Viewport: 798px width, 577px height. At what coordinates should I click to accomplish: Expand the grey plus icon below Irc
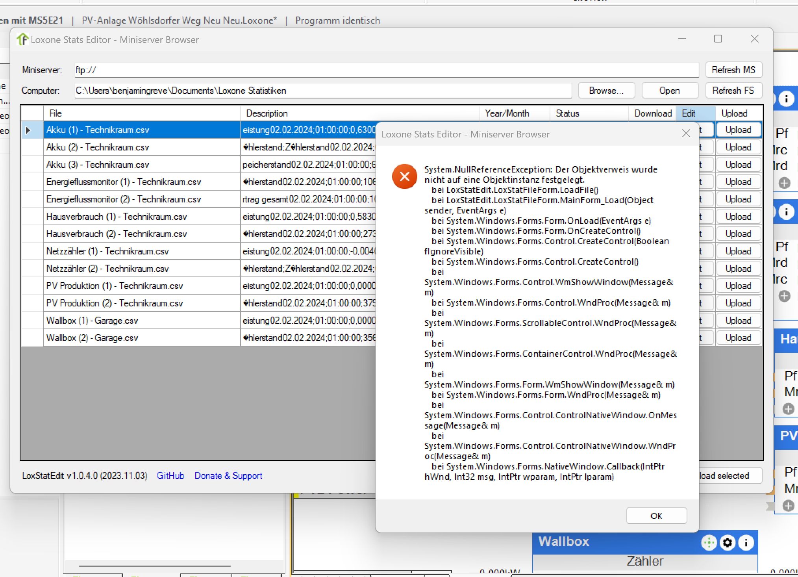(784, 296)
